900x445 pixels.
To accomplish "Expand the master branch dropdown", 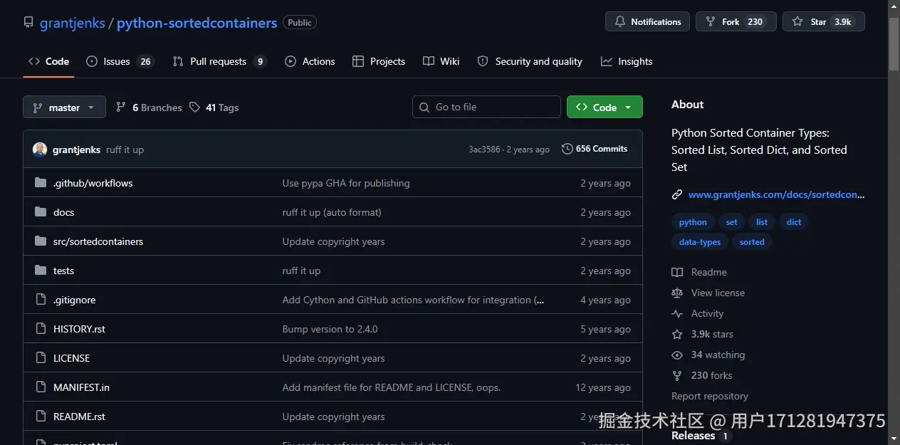I will click(x=64, y=108).
